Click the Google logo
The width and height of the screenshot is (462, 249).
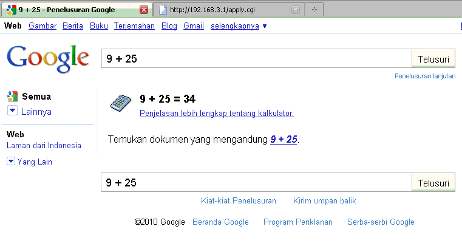pyautogui.click(x=48, y=58)
